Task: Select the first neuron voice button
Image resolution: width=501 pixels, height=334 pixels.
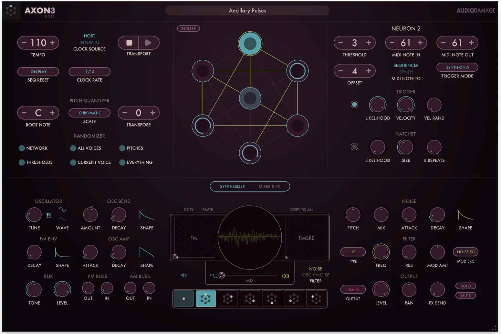Action: tap(184, 298)
